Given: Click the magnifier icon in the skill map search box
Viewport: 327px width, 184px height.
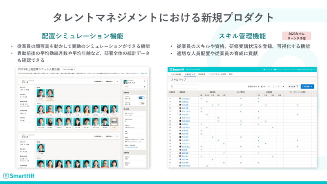Looking at the screenshot, I should [172, 86].
